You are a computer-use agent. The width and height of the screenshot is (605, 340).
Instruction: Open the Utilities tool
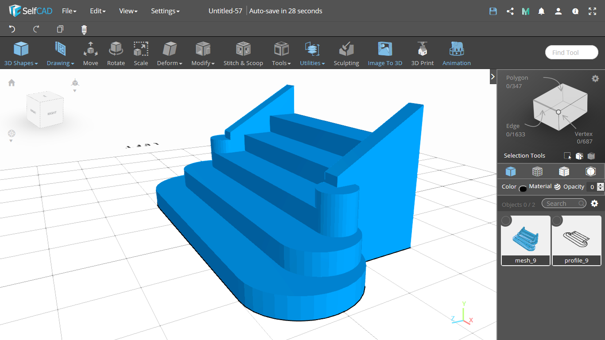click(312, 54)
